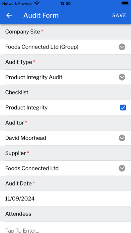
Task: Select the audit date 11/09/2024 field
Action: (x=65, y=199)
